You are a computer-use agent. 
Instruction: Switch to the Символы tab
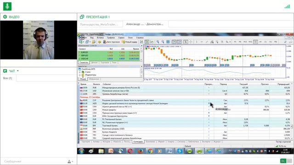click(x=84, y=62)
